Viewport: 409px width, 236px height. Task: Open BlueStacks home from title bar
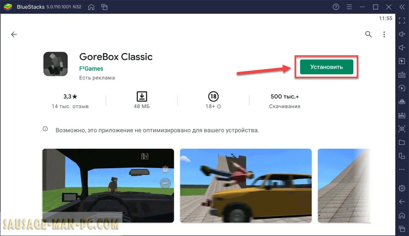[x=91, y=7]
